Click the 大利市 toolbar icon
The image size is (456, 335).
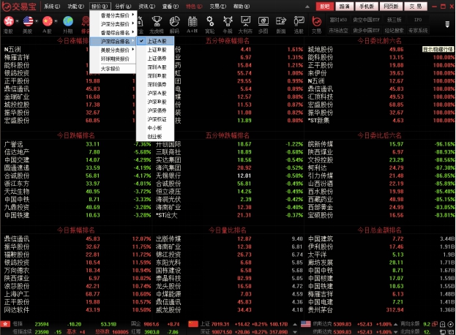[225, 24]
